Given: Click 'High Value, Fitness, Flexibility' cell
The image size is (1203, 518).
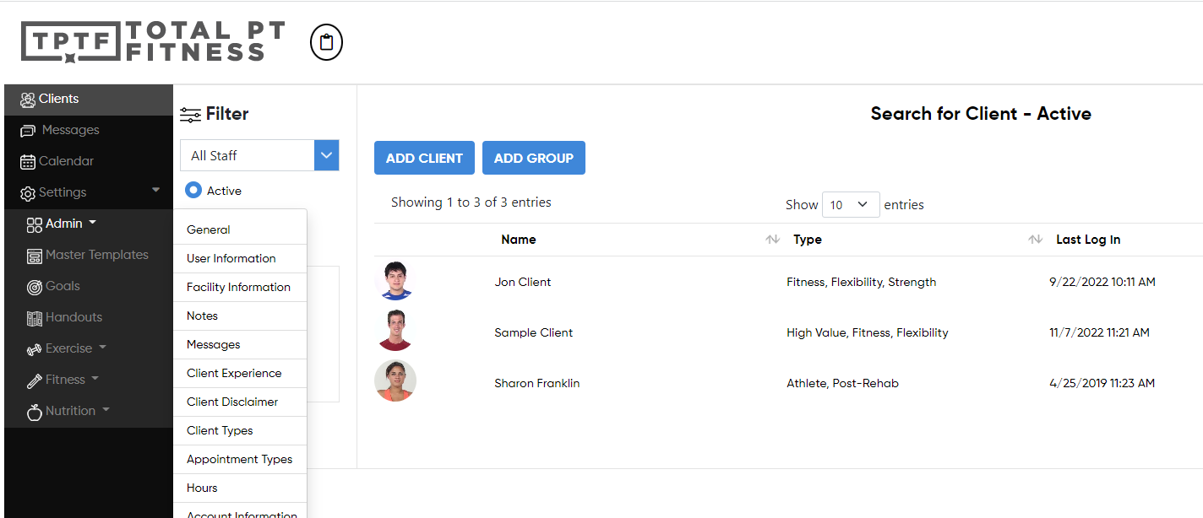Looking at the screenshot, I should click(868, 332).
